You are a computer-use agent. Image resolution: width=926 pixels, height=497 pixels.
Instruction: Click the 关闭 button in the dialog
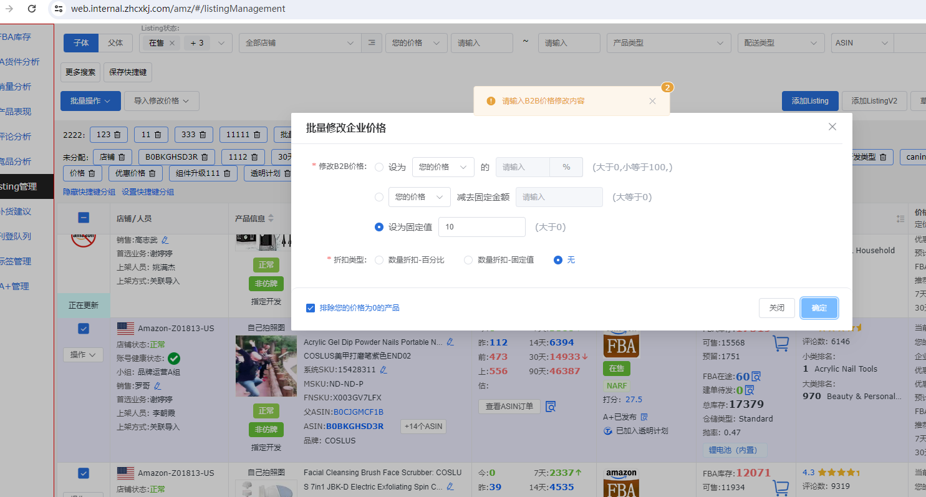(777, 308)
